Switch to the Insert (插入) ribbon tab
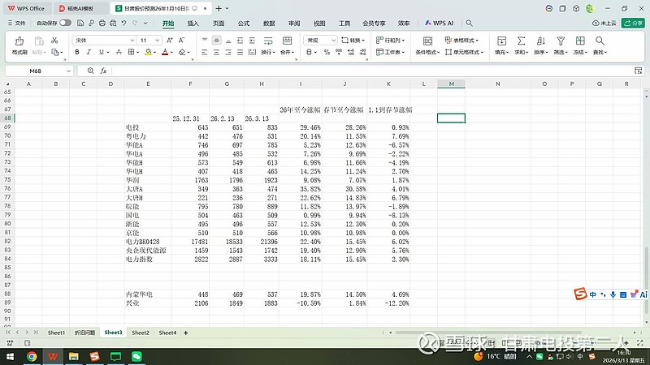This screenshot has height=365, width=650. tap(193, 24)
